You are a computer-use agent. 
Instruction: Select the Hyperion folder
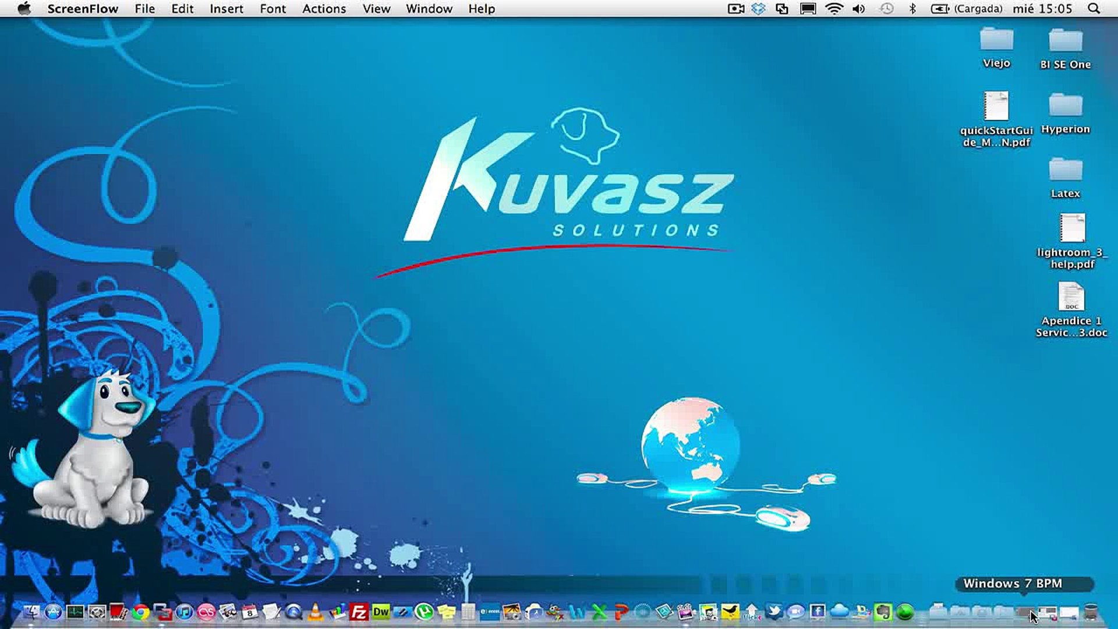click(1066, 113)
